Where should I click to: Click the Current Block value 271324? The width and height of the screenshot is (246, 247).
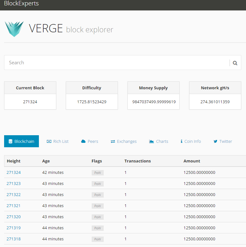coord(30,102)
